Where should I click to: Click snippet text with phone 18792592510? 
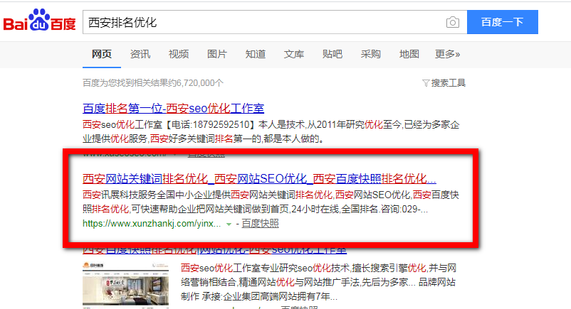tap(271, 131)
